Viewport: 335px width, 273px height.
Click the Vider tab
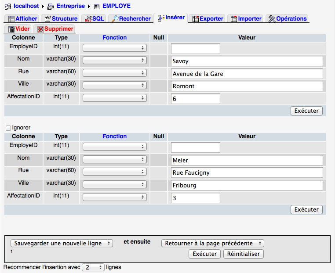pos(18,29)
